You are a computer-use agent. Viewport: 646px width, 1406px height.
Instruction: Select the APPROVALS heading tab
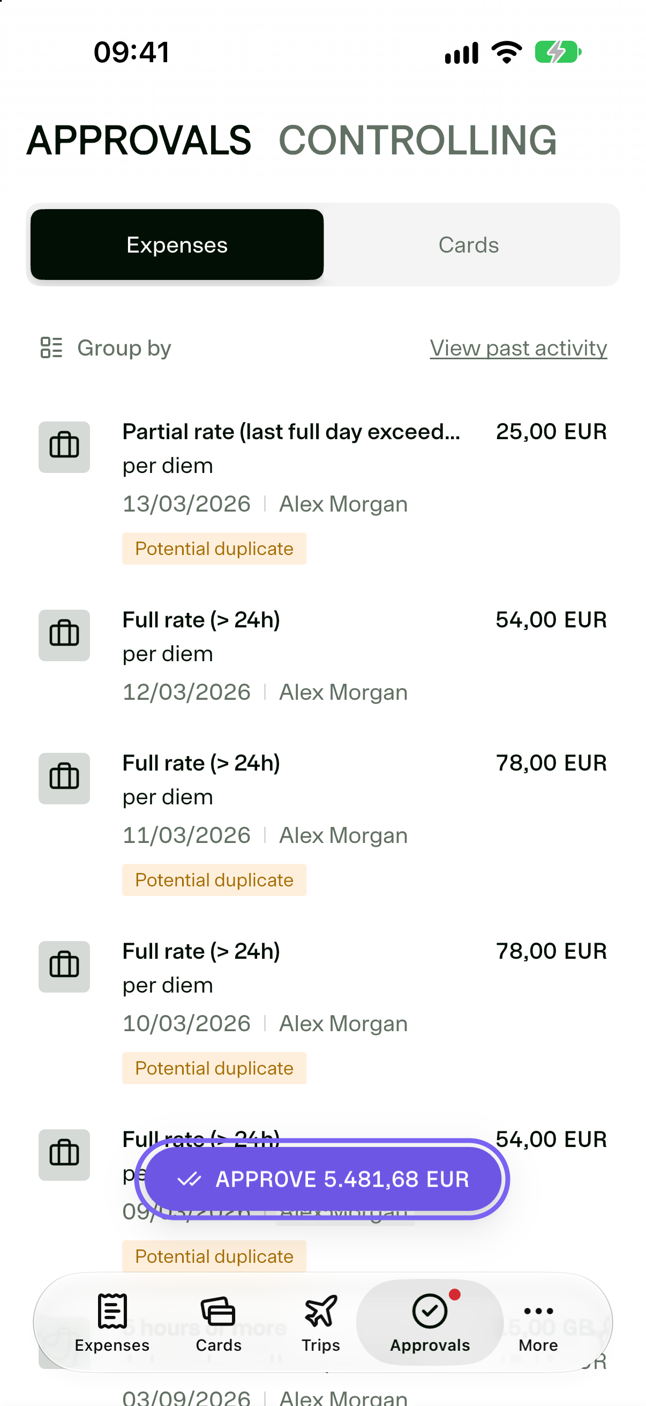(139, 140)
